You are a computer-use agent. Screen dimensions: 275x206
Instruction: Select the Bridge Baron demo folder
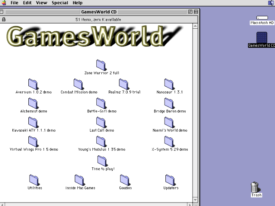click(169, 103)
